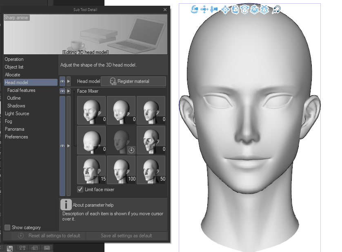Click the Sharp anime preset label
Image resolution: width=342 pixels, height=252 pixels.
pyautogui.click(x=16, y=18)
